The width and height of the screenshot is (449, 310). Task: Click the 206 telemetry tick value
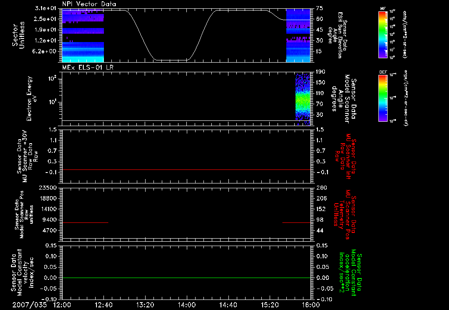point(321,198)
